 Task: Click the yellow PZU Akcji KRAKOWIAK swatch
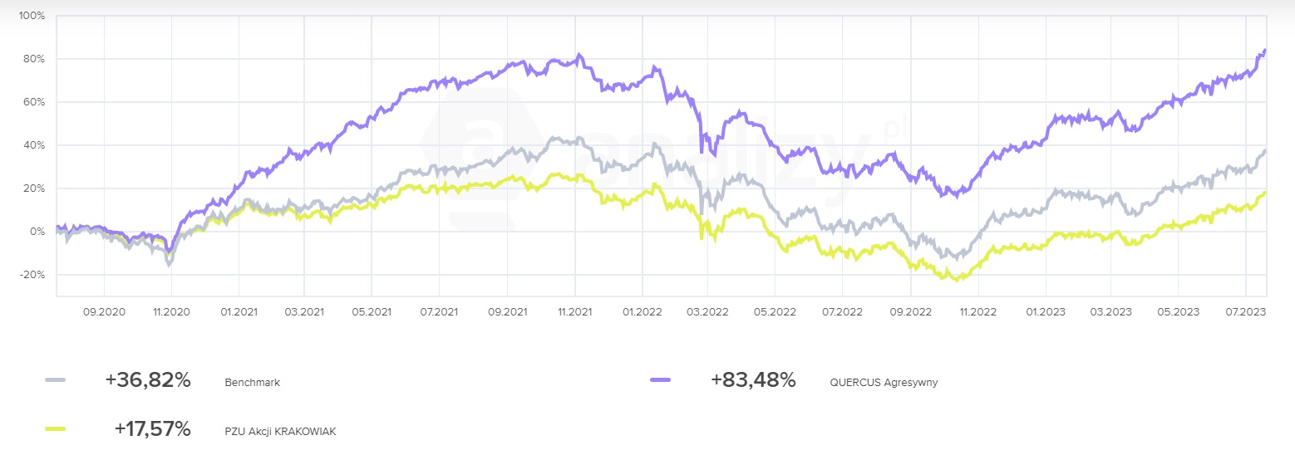[55, 429]
